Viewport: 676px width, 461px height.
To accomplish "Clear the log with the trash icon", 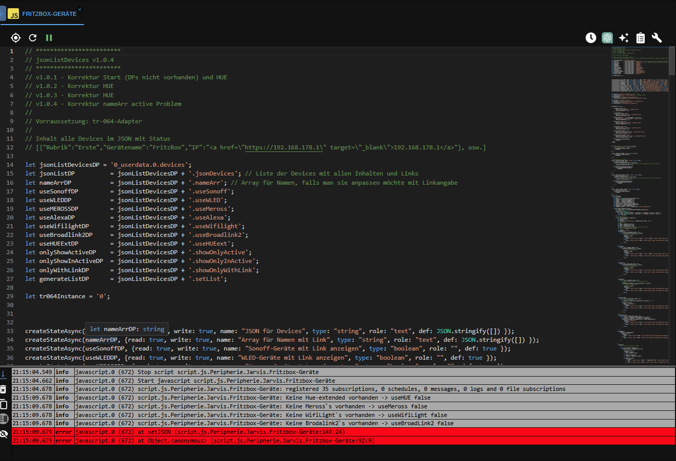I will 4,389.
